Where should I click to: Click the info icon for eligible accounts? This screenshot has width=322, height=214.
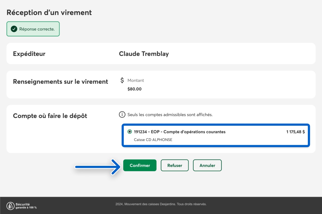pyautogui.click(x=122, y=115)
